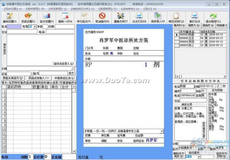The image size is (230, 160).
Task: Click the 打开此病例图片文件夹 button
Action: coord(200,81)
